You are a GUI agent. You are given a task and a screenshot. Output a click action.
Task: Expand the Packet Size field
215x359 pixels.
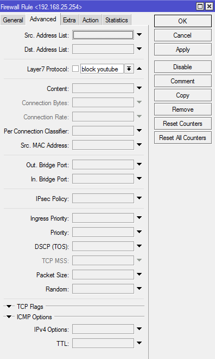(139, 274)
